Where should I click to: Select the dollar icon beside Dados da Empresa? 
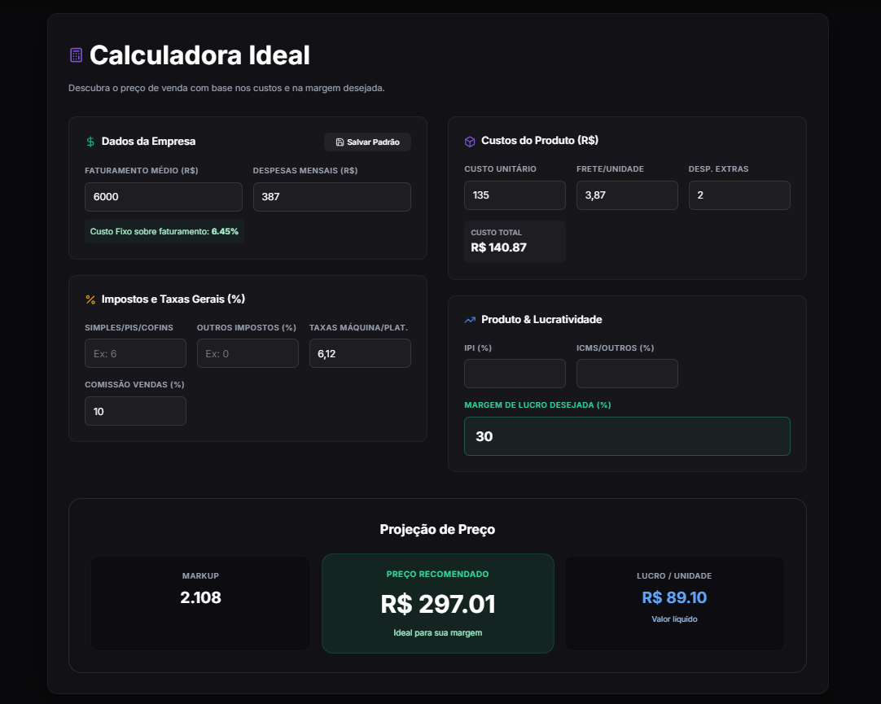89,140
